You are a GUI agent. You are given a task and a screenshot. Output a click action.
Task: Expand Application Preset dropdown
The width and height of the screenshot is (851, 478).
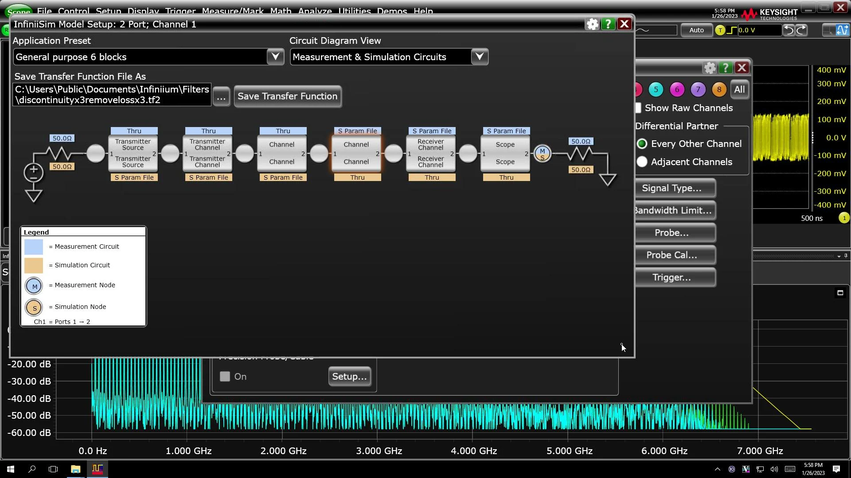[275, 57]
